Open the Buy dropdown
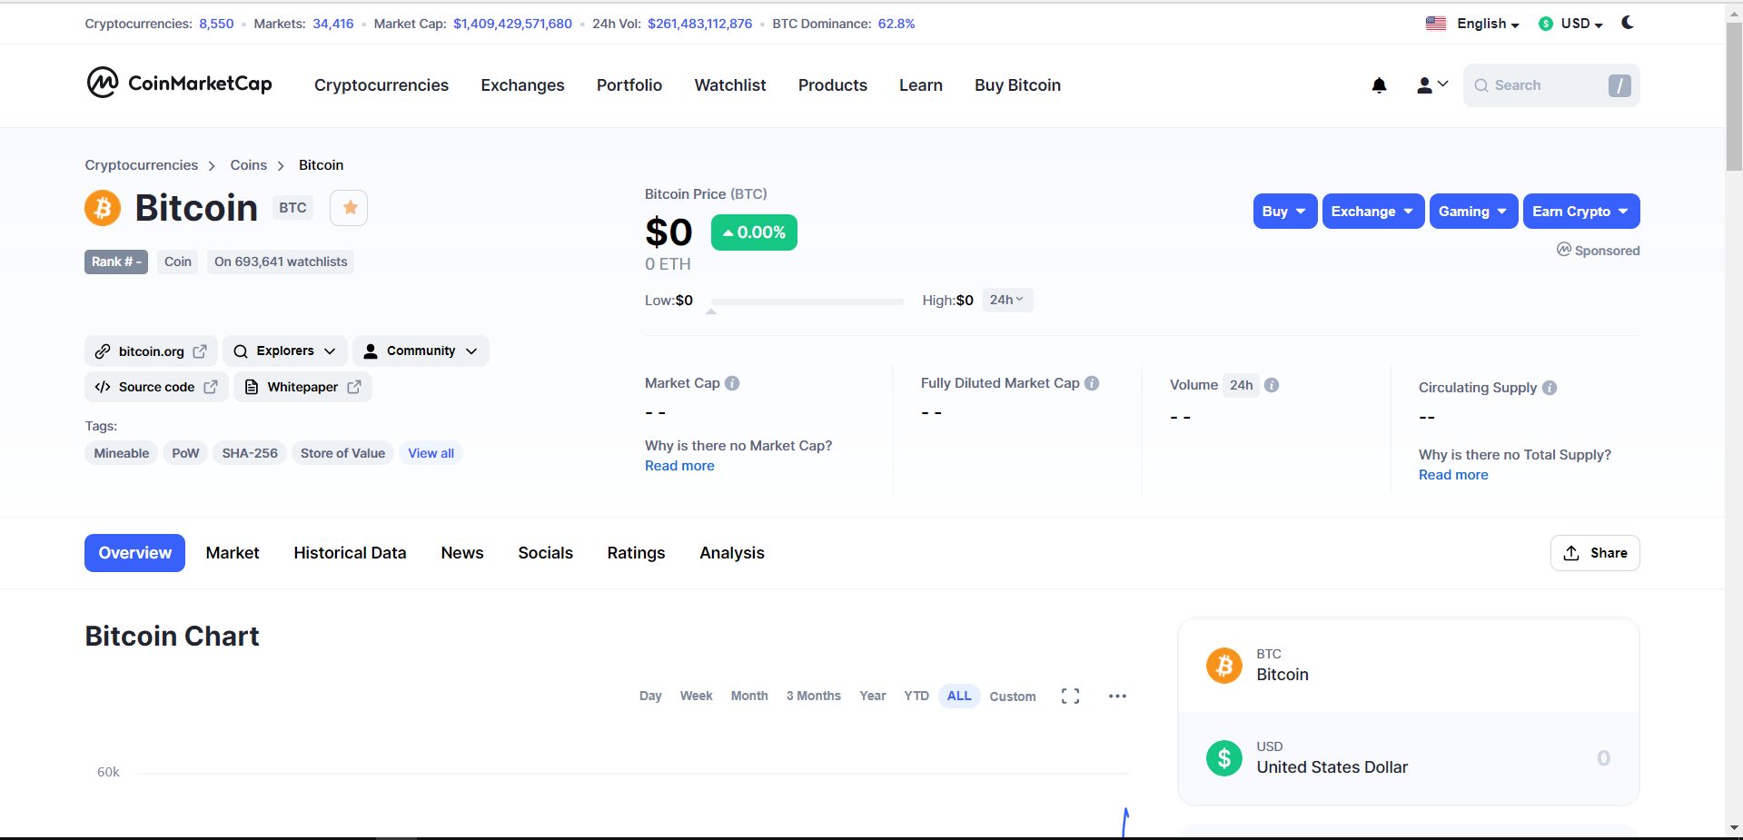The height and width of the screenshot is (840, 1743). click(x=1285, y=212)
